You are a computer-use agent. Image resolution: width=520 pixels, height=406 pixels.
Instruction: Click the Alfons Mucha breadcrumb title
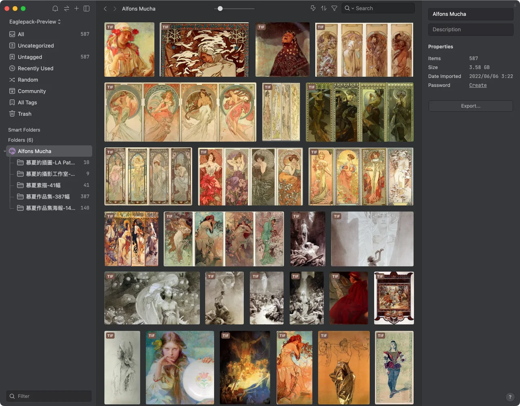(x=139, y=9)
